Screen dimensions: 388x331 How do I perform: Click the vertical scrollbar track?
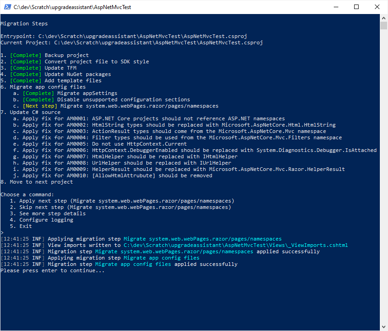coord(384,181)
